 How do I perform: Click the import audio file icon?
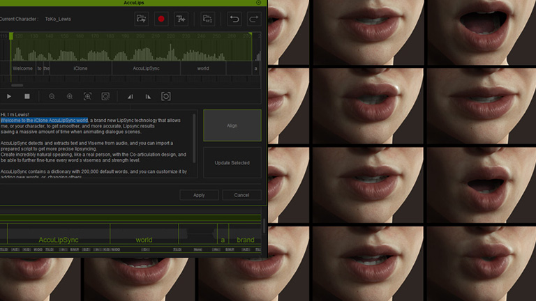pos(142,19)
